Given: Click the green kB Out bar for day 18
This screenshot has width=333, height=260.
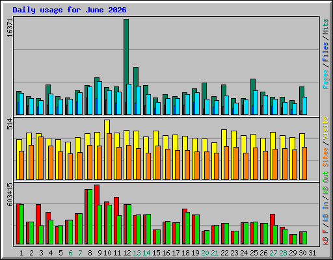Looking at the screenshot, I should 187,228.
